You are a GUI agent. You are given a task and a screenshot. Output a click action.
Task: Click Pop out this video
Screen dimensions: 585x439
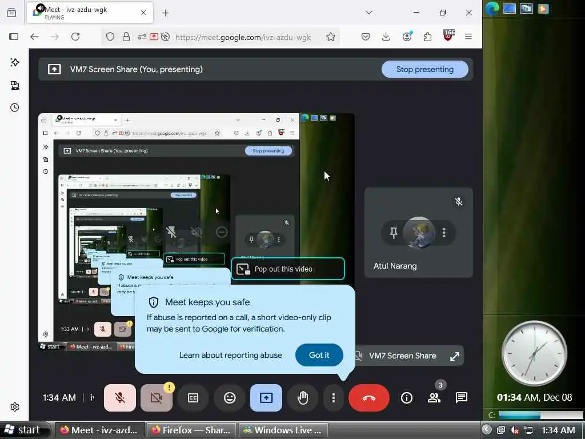tap(288, 269)
